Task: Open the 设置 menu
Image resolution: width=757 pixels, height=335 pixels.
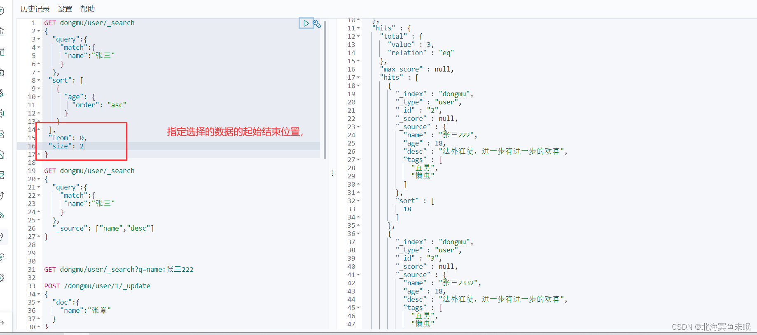Action: [x=65, y=9]
